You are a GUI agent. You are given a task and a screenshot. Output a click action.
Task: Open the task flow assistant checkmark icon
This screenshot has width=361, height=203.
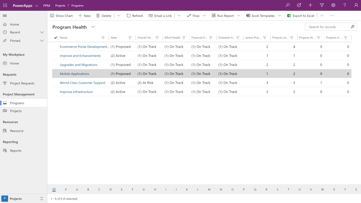[299, 5]
